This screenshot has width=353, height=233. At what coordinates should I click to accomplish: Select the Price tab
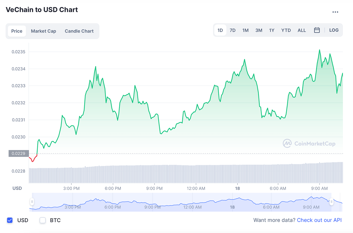pyautogui.click(x=17, y=31)
